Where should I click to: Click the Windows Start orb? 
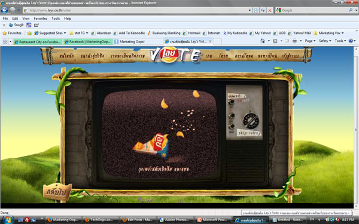[8, 219]
